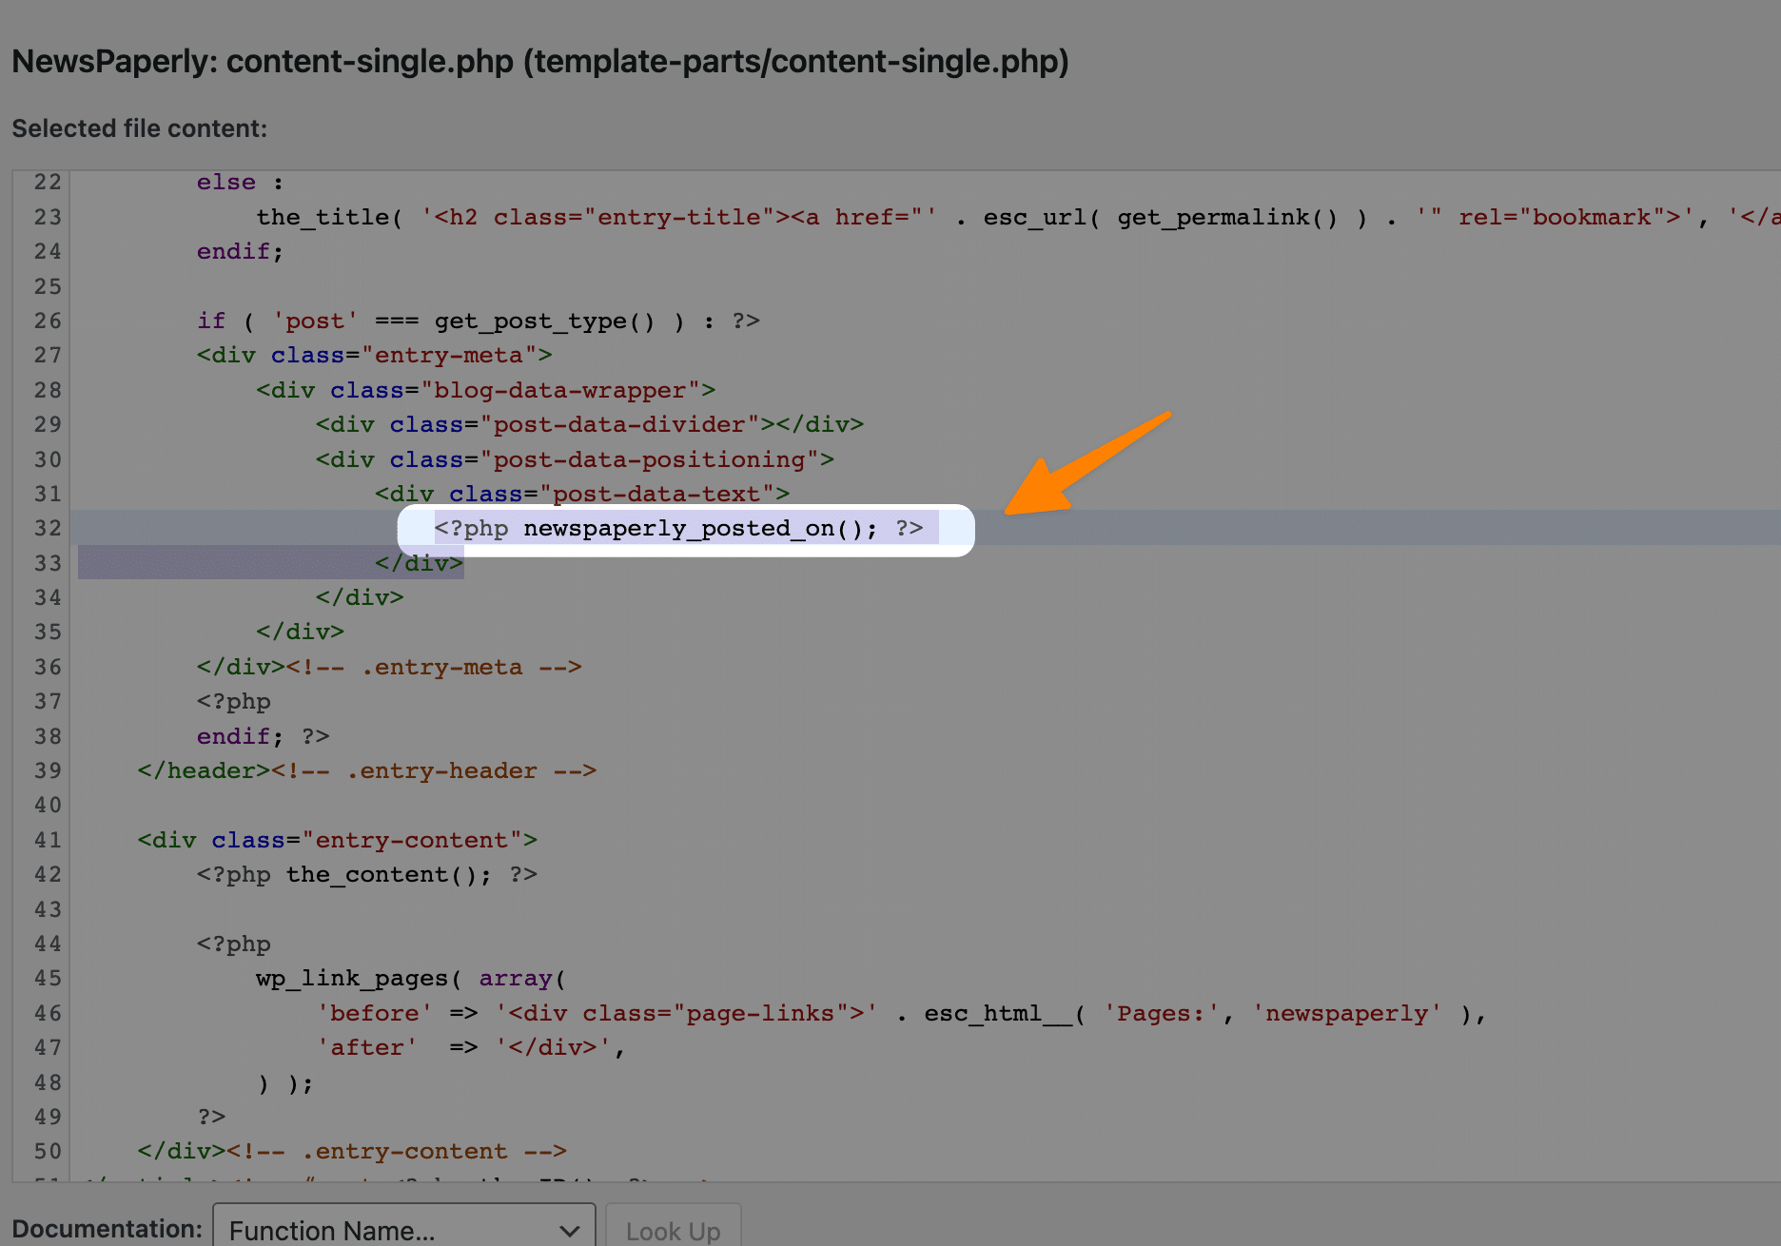
Task: Open the Function Name documentation dropdown
Action: pyautogui.click(x=402, y=1229)
